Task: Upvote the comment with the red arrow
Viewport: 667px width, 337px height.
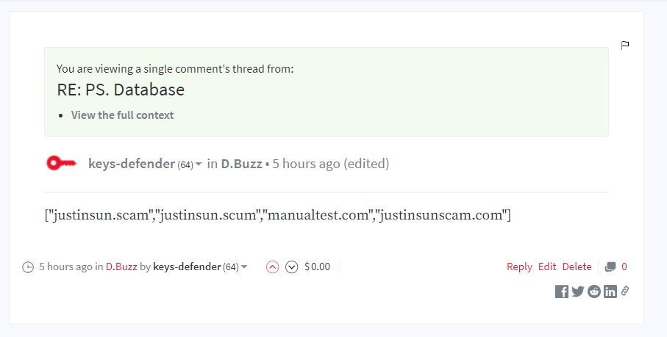Action: pos(272,267)
